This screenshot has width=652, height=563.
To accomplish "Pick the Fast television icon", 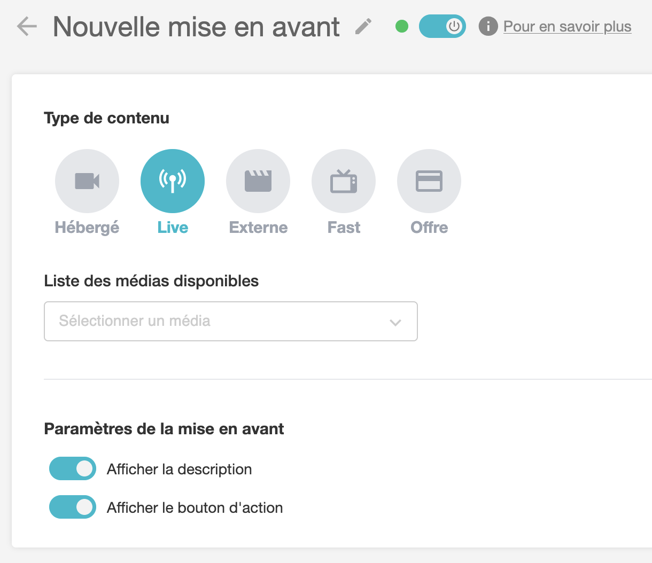I will [344, 181].
